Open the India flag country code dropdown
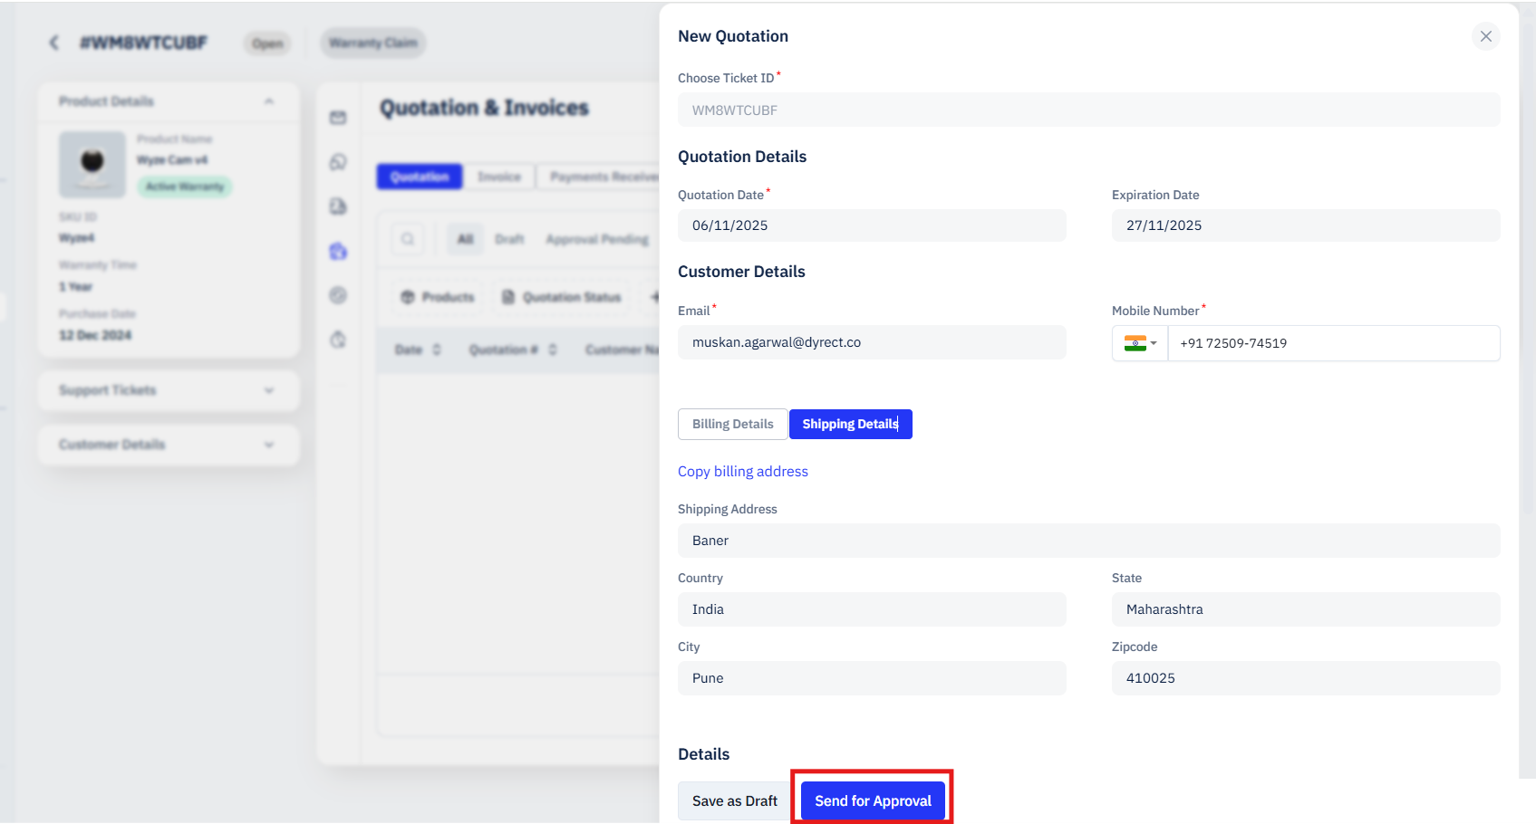 tap(1140, 343)
